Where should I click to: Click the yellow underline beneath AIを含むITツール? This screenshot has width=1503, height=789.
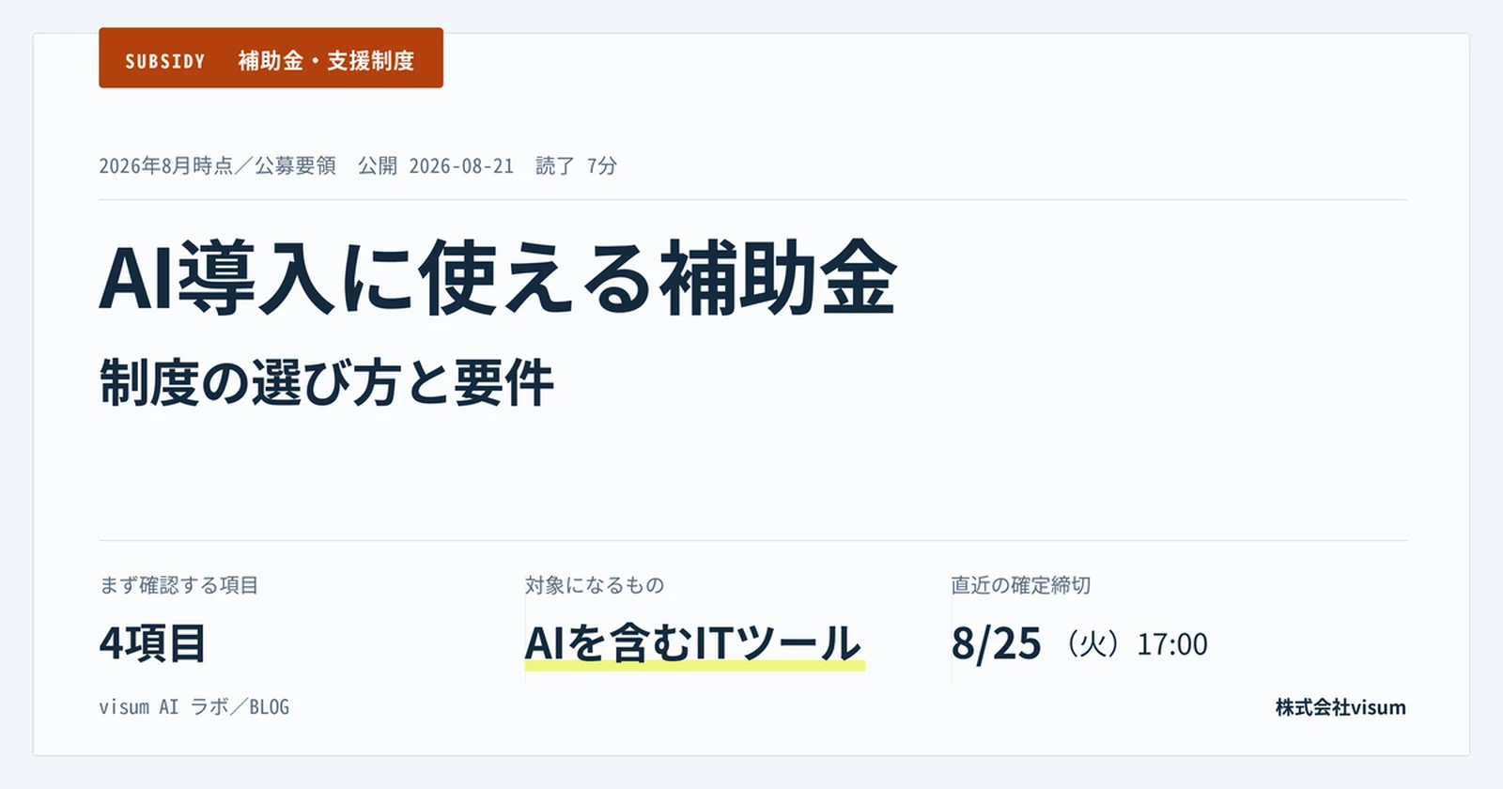(x=695, y=666)
